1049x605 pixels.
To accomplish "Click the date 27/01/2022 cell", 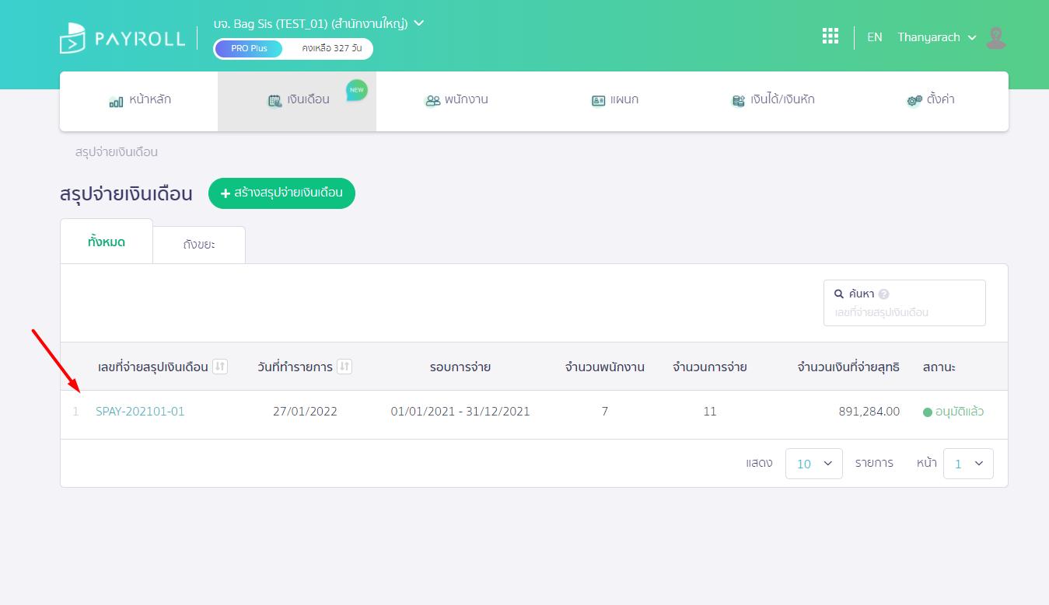I will click(x=305, y=412).
